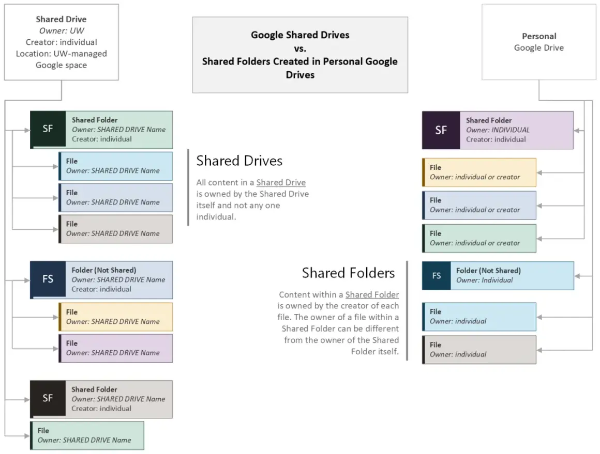Click the green Shared Folder label owned by SHARED DRIVE Name
The height and width of the screenshot is (454, 600).
coord(119,130)
